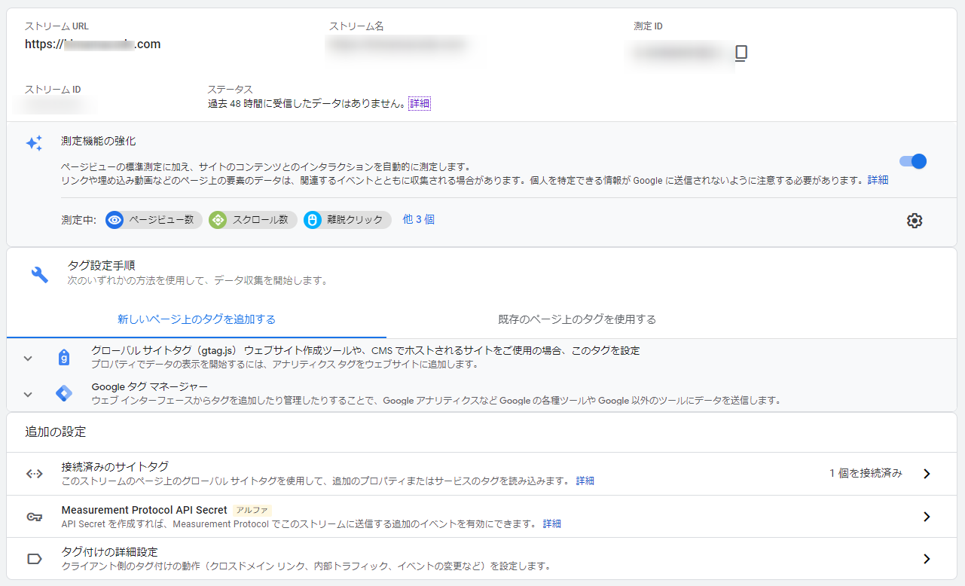965x586 pixels.
Task: Click the ページビュー数 measurement chip
Action: (154, 220)
